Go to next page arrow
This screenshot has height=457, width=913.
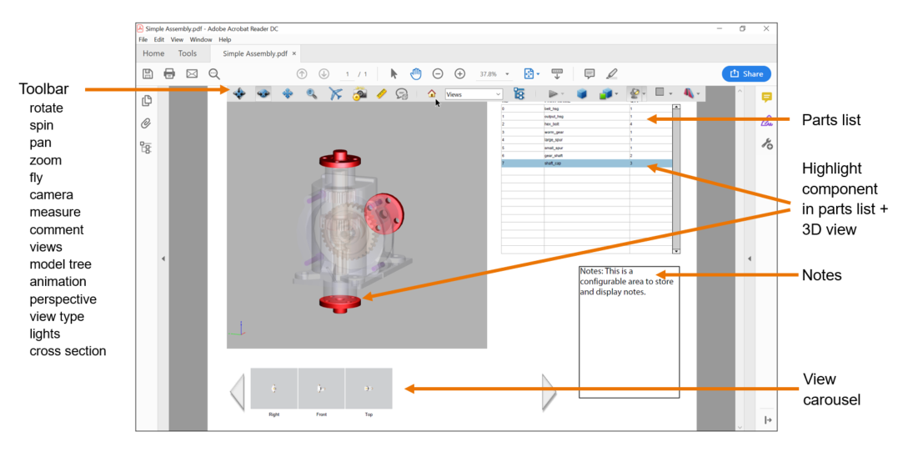[324, 74]
